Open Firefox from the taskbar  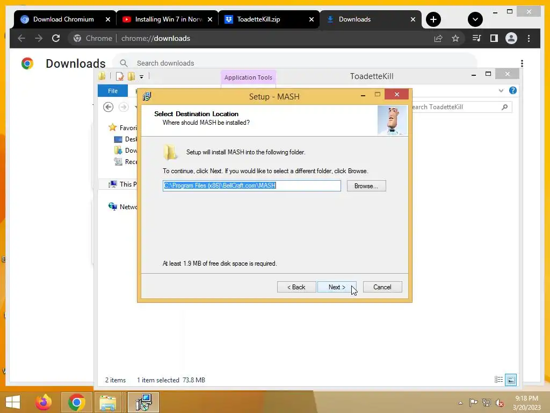[x=44, y=402]
